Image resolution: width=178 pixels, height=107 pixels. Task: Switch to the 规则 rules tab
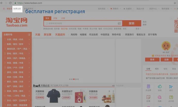coord(157,69)
